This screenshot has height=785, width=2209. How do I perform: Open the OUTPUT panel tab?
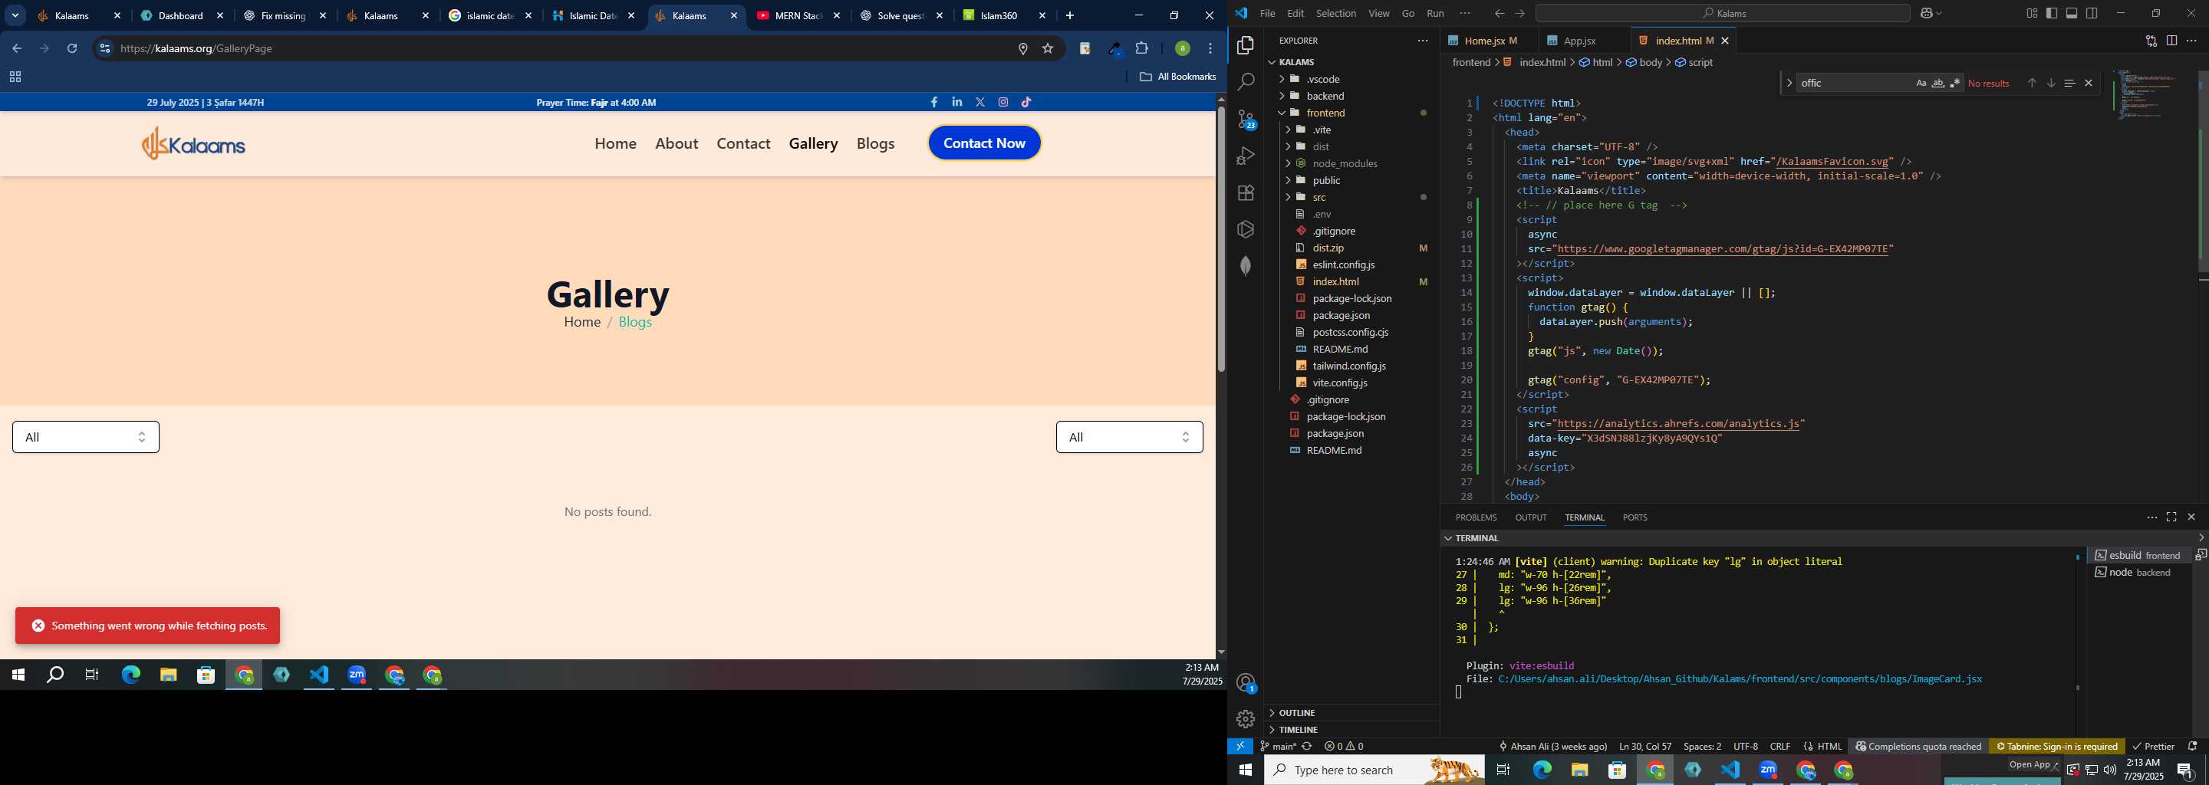pos(1531,517)
